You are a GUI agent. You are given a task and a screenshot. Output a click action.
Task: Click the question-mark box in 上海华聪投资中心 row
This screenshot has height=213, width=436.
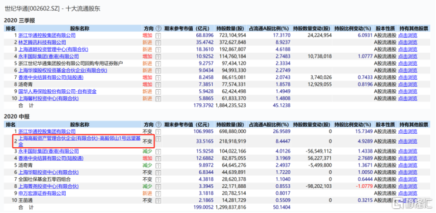(158, 172)
